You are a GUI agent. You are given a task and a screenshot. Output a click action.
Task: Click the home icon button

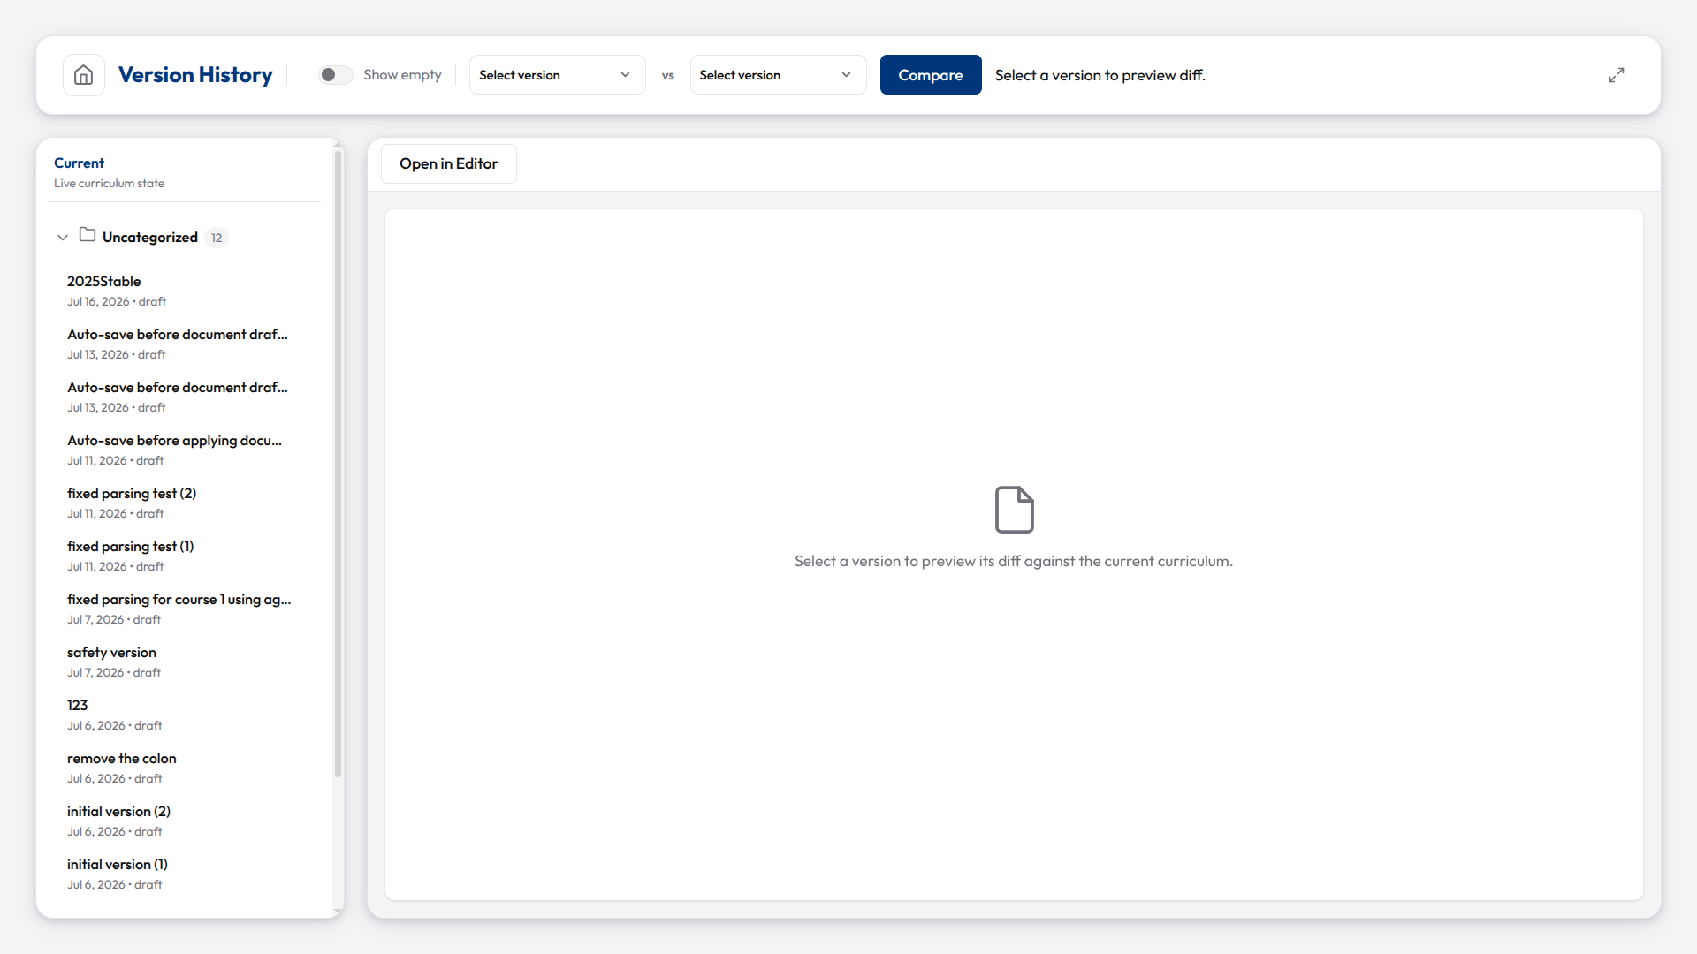click(84, 75)
